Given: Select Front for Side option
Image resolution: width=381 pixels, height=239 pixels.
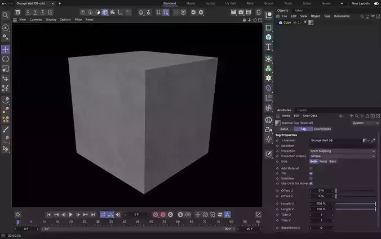Looking at the screenshot, I should click(323, 161).
